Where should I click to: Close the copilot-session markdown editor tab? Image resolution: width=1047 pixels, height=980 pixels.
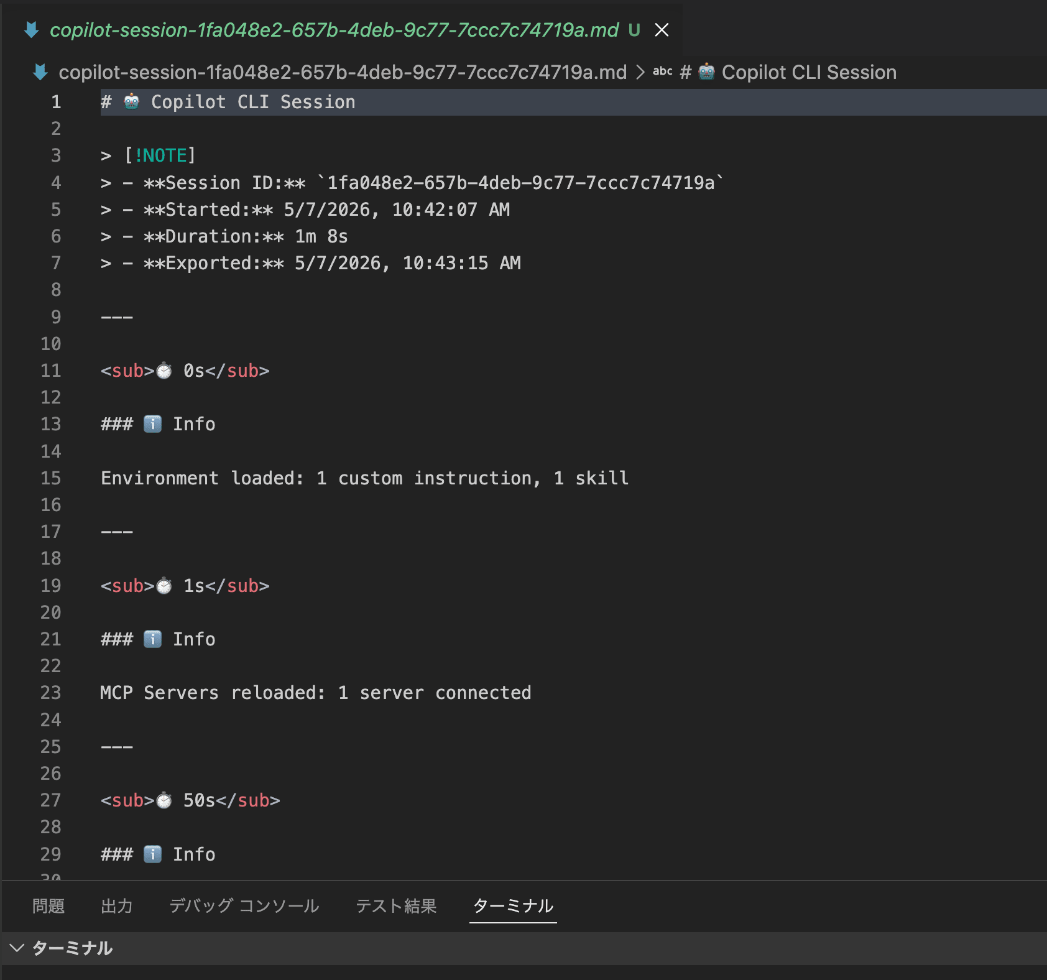pyautogui.click(x=662, y=30)
